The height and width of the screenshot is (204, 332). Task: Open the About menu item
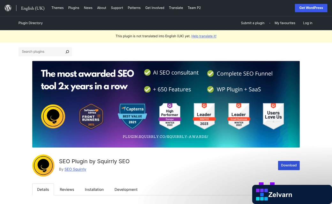pos(102,8)
